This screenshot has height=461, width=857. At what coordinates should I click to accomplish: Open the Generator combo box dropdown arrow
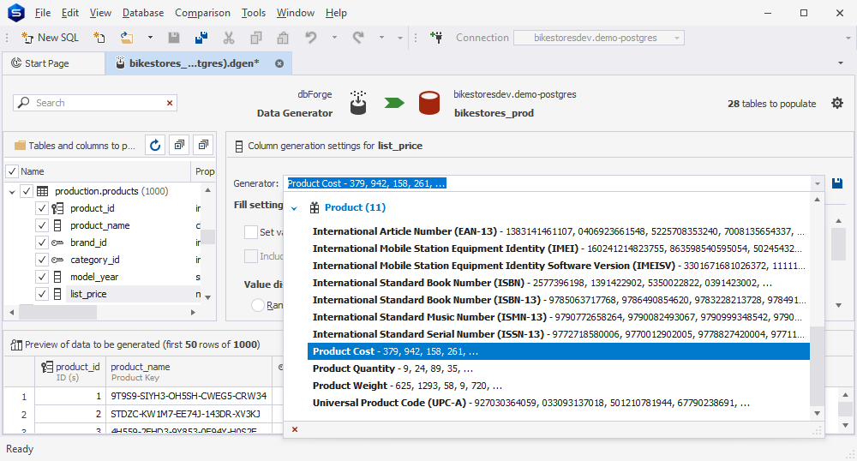point(817,183)
